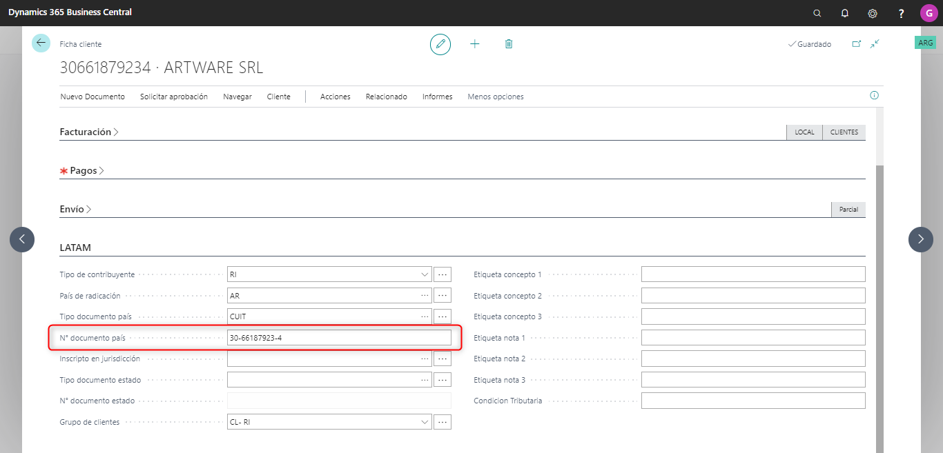Click Dynamics 365 Business Central title

[x=70, y=12]
